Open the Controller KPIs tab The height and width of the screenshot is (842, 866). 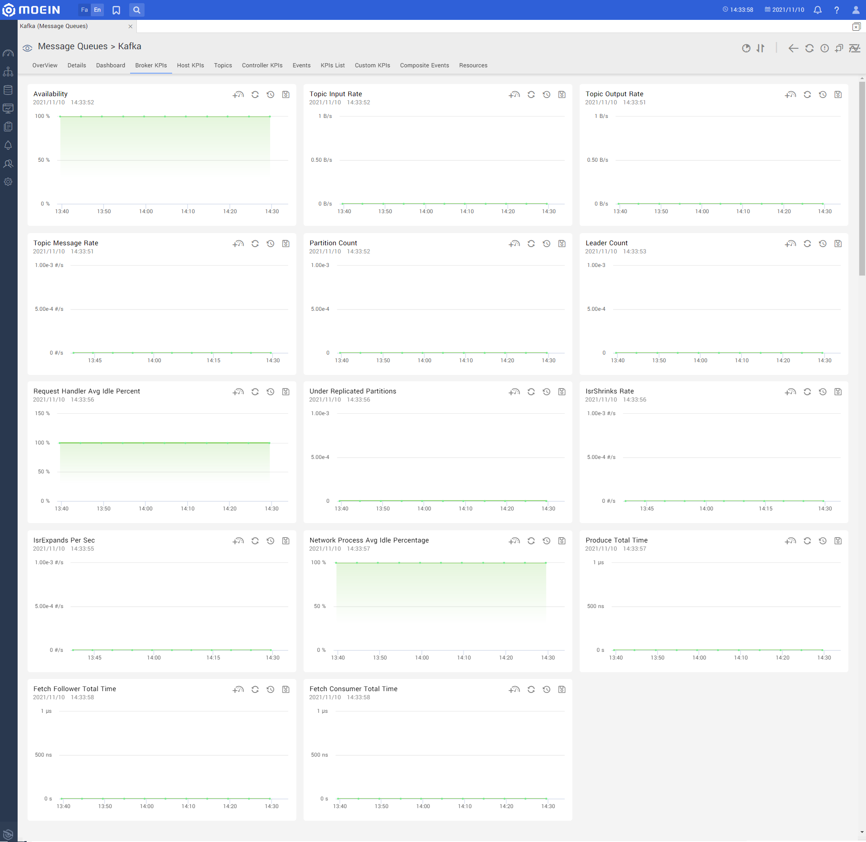click(x=262, y=65)
